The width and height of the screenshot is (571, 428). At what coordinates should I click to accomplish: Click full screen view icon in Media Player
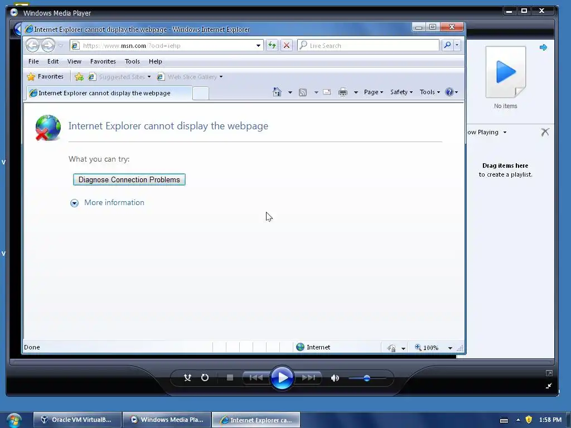click(549, 373)
